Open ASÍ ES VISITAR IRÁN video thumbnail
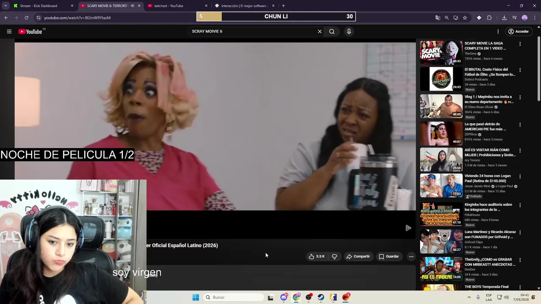 (x=441, y=159)
